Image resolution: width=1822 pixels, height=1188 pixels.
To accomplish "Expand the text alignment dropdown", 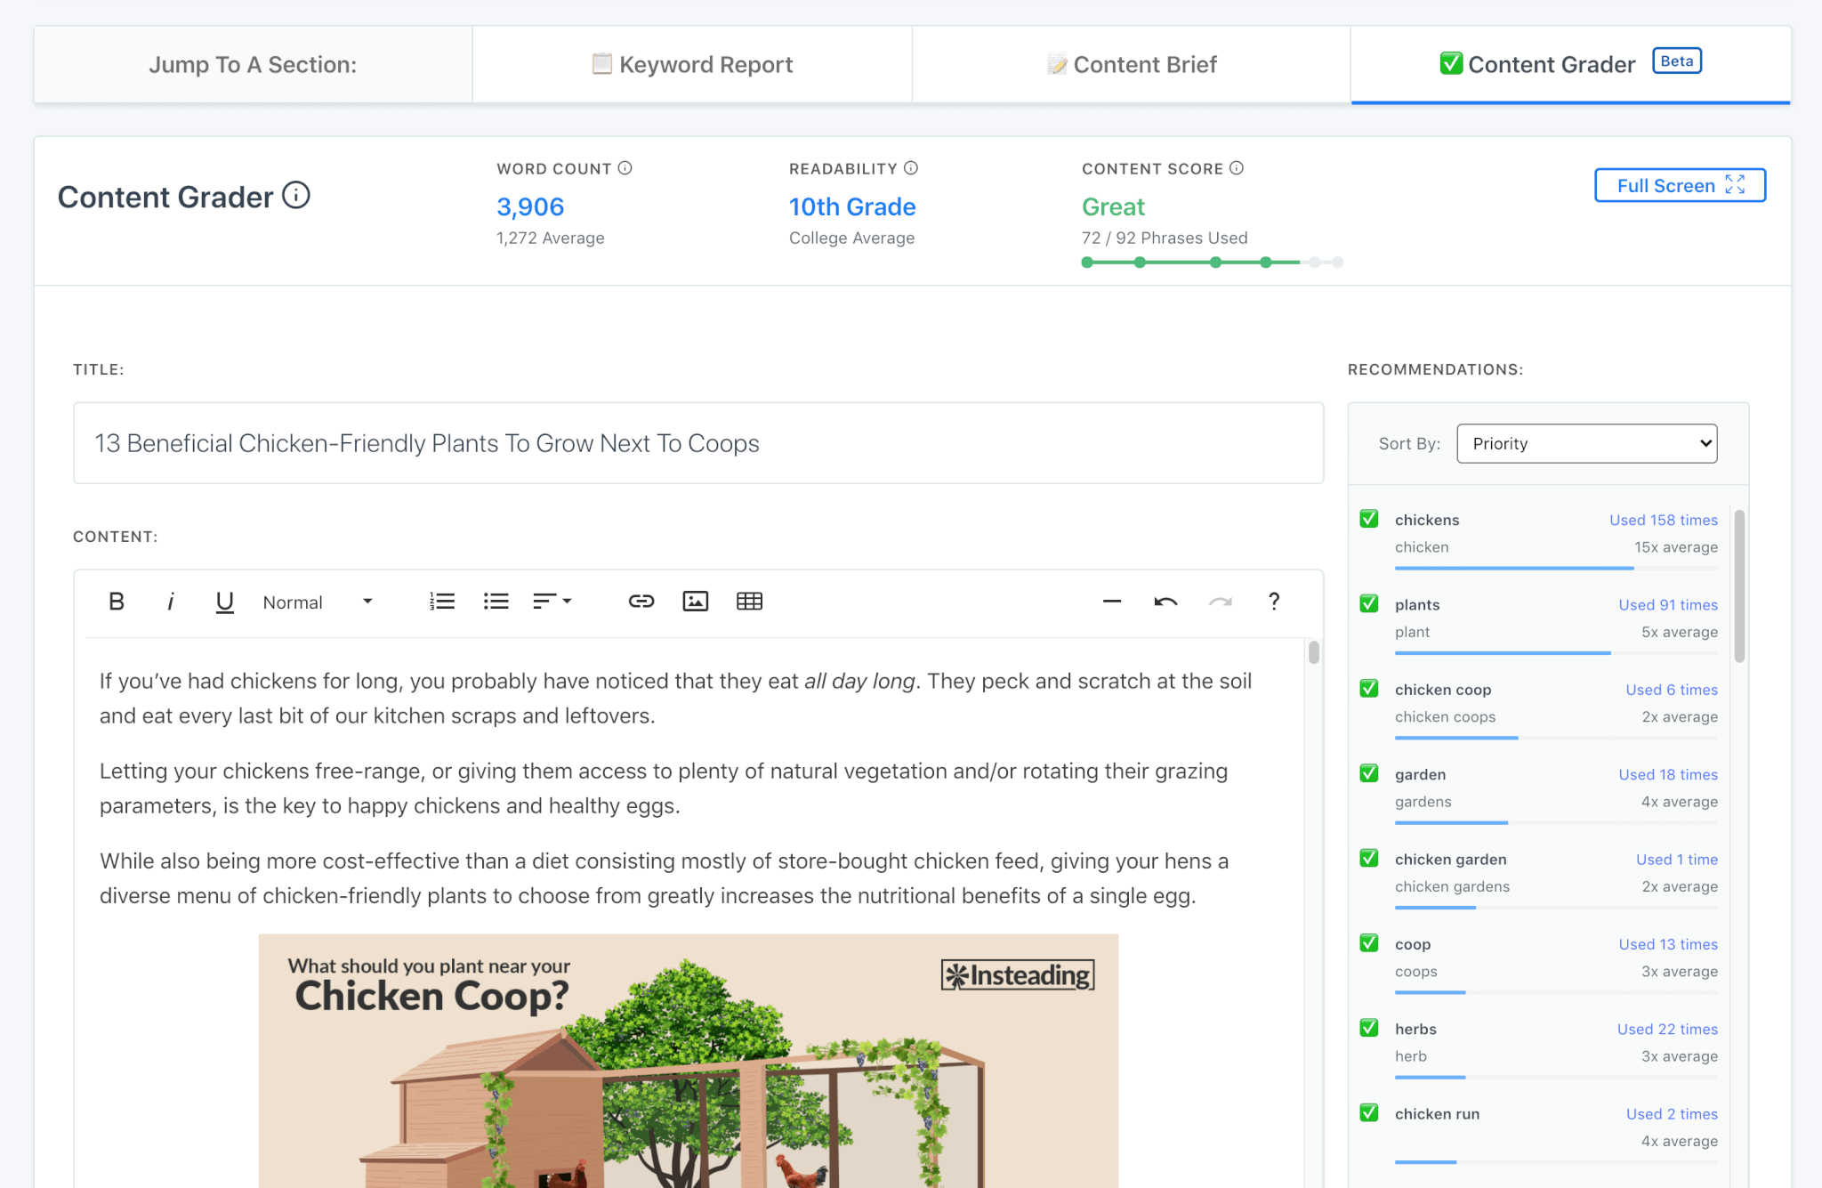I will click(x=552, y=602).
